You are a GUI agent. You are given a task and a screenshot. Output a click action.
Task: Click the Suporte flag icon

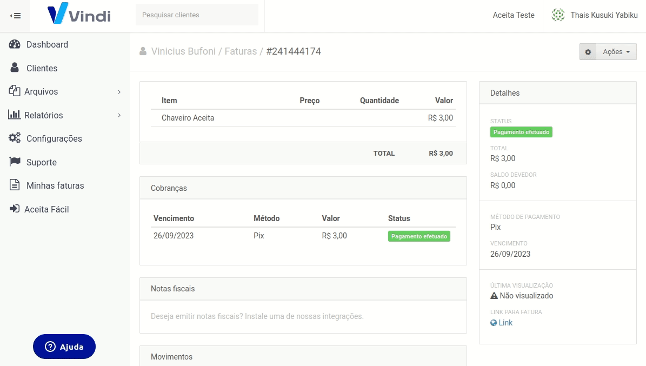[15, 162]
